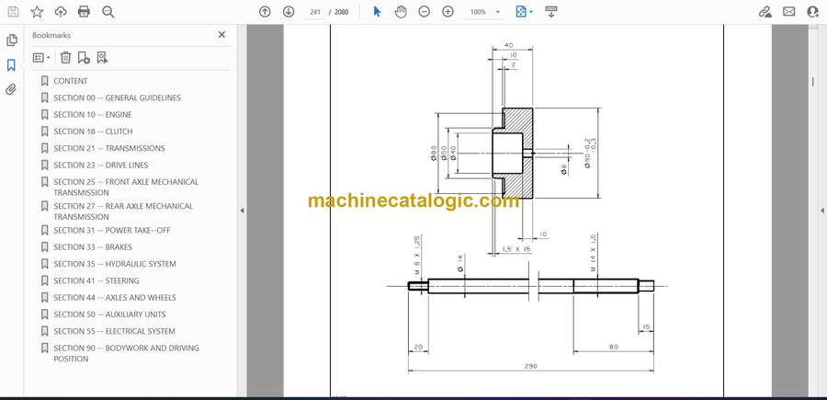The width and height of the screenshot is (827, 400).
Task: Open SECTION 00 -- GENERAL GUIDELINES bookmark
Action: point(117,97)
